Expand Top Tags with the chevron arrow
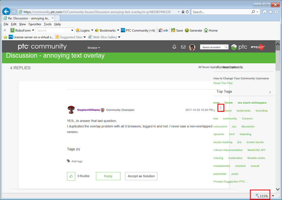The image size is (282, 200). (270, 92)
